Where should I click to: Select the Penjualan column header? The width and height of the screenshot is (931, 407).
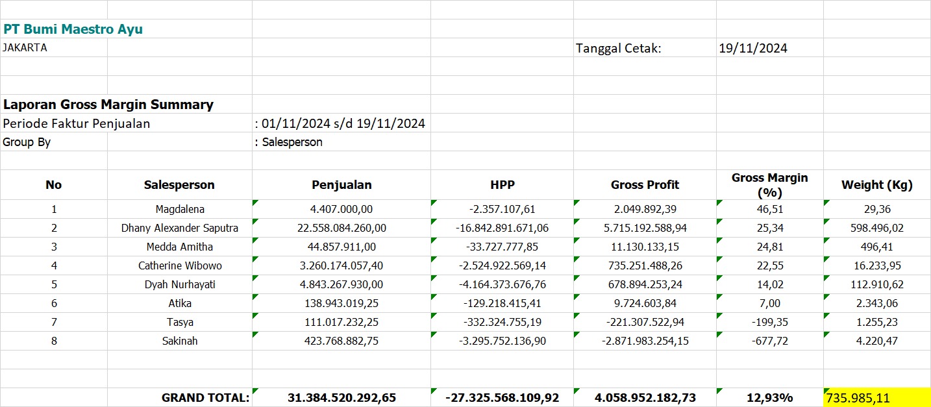coord(341,185)
